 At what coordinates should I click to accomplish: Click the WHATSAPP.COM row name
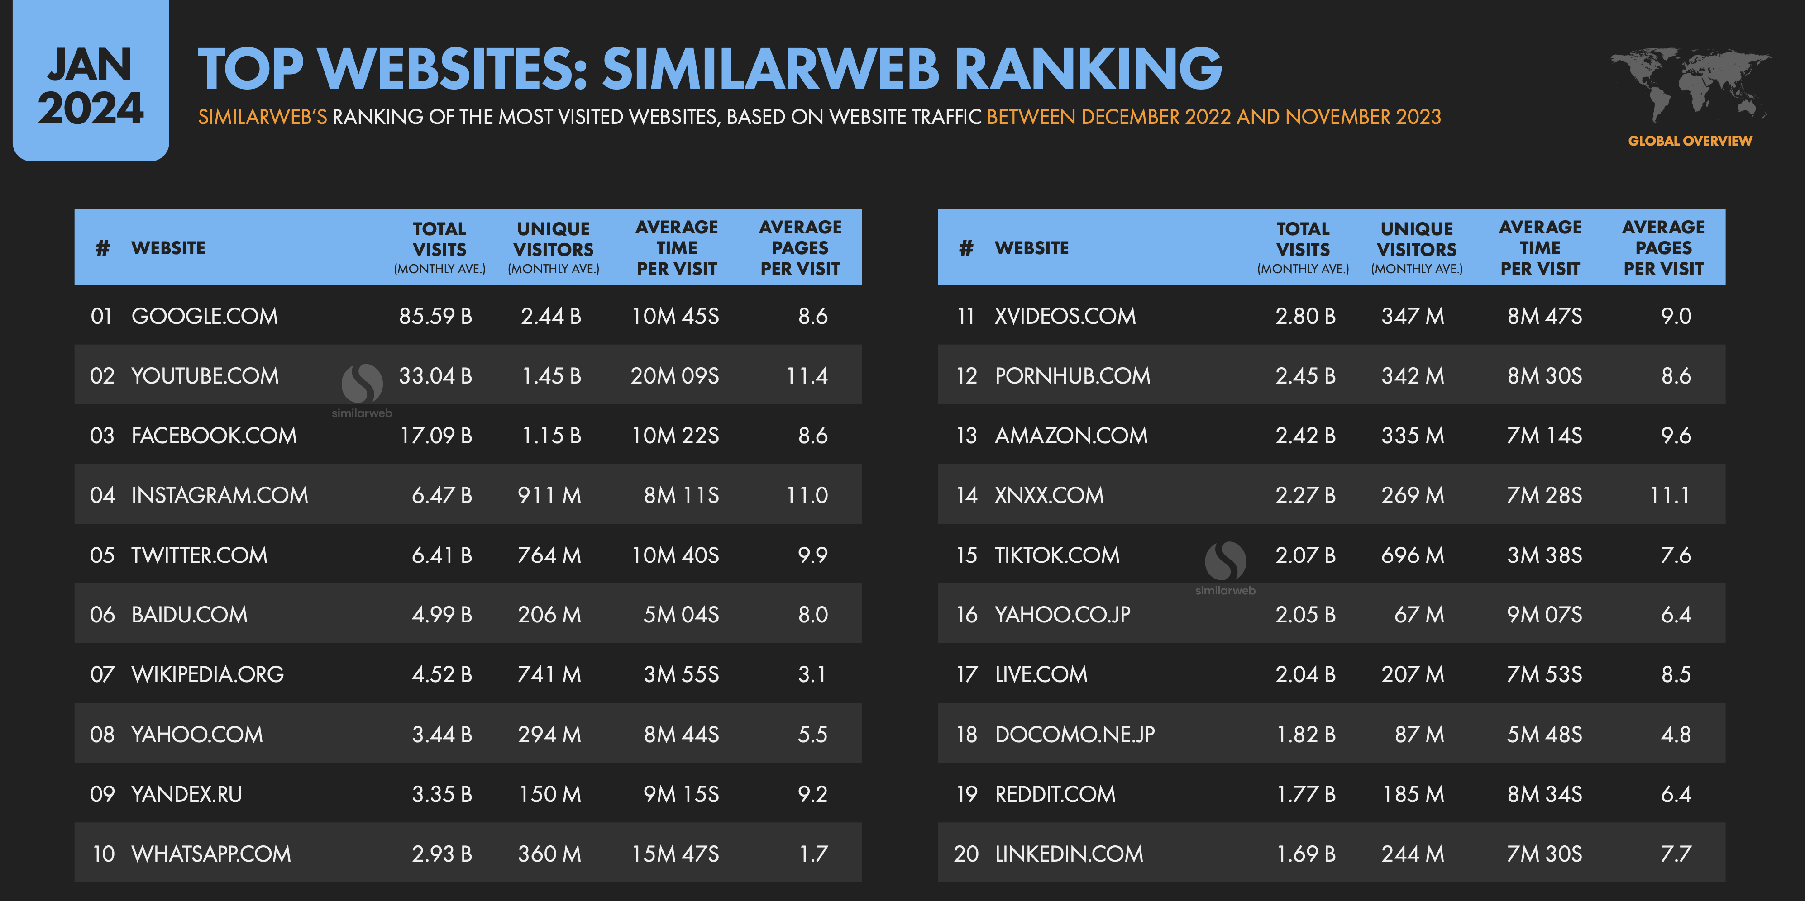click(211, 854)
